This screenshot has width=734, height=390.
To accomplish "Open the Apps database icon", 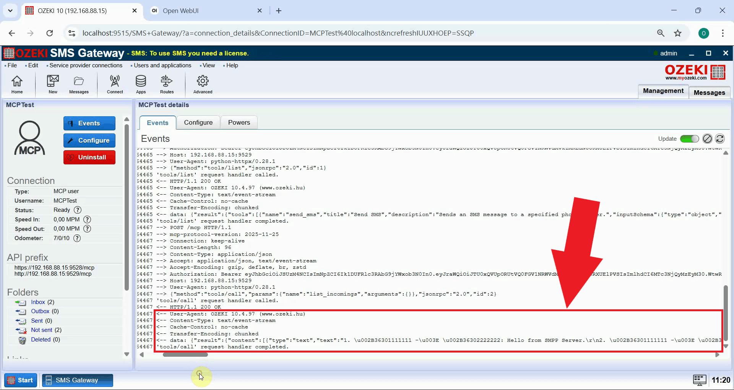I will [x=141, y=84].
